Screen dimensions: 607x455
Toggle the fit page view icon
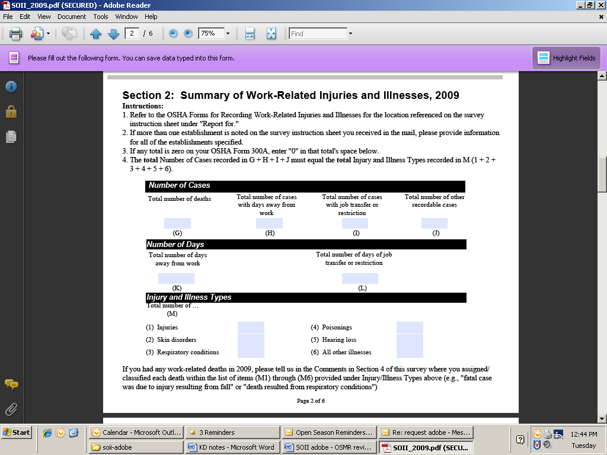coord(271,34)
